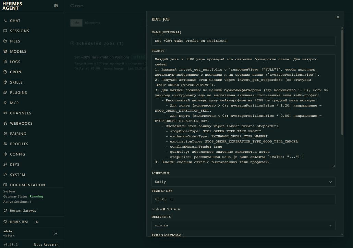Open the Sessions icon in sidebar

coord(5,31)
